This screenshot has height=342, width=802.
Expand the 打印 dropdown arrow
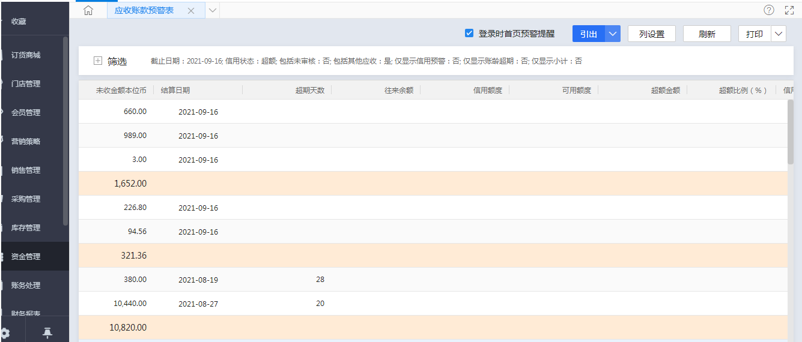[779, 34]
